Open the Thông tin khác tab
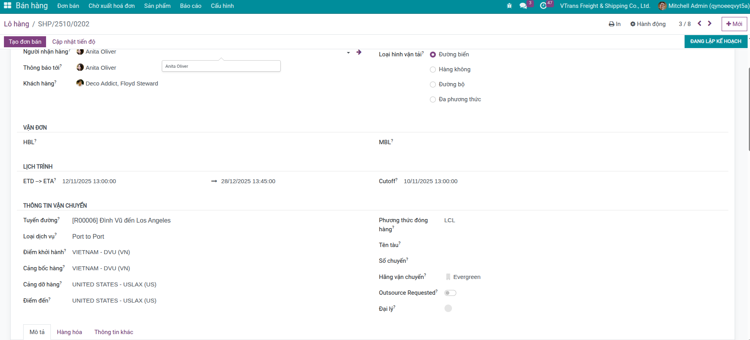750x340 pixels. [114, 332]
